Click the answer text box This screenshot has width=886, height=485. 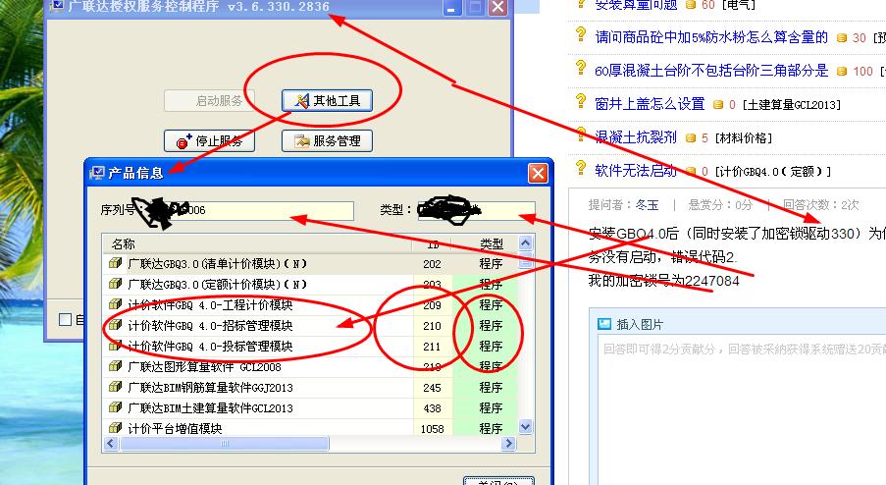[x=742, y=409]
